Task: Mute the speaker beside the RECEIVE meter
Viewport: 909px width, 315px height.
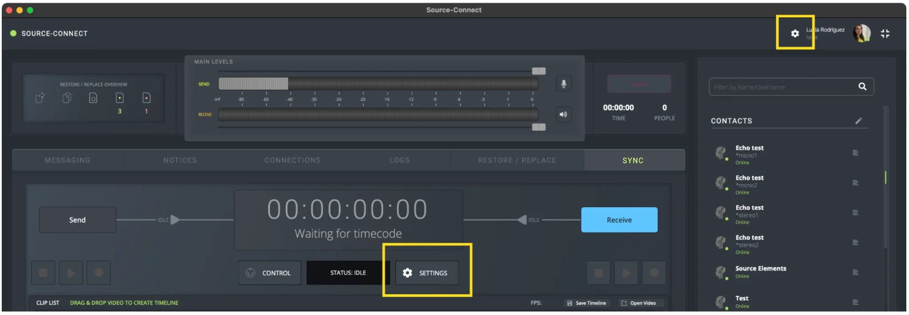Action: tap(564, 114)
